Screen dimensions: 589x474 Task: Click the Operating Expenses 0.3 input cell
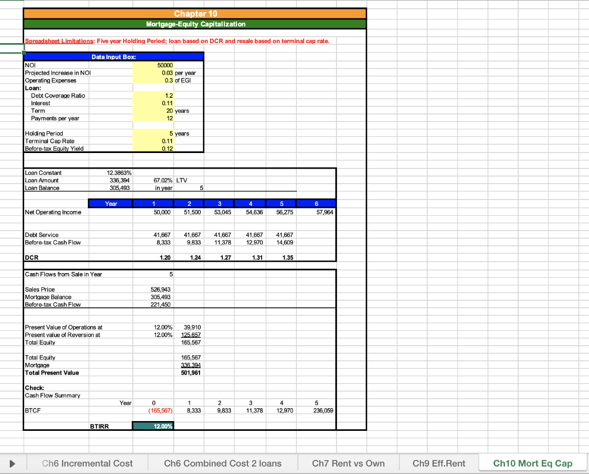pyautogui.click(x=153, y=81)
